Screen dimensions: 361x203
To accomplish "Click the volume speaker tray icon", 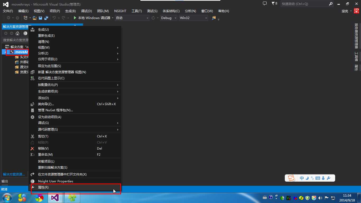I will click(320, 198).
